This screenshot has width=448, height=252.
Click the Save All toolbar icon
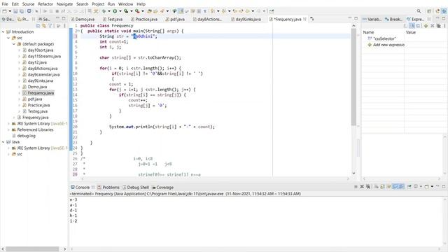(x=22, y=11)
